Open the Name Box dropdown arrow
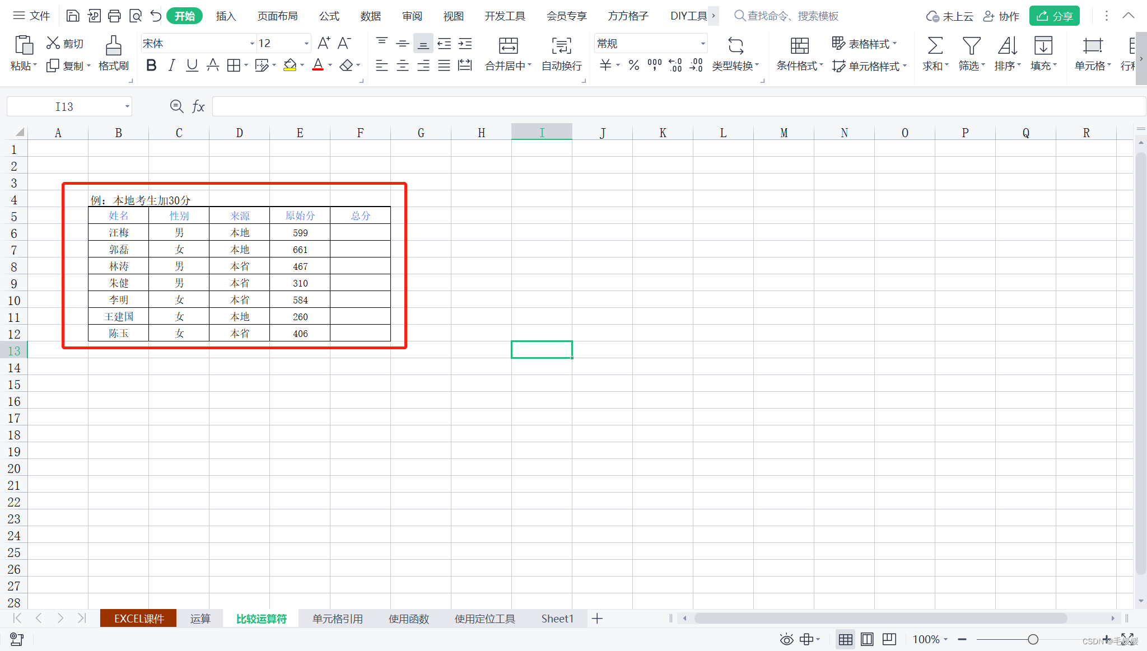This screenshot has width=1147, height=651. coord(127,106)
